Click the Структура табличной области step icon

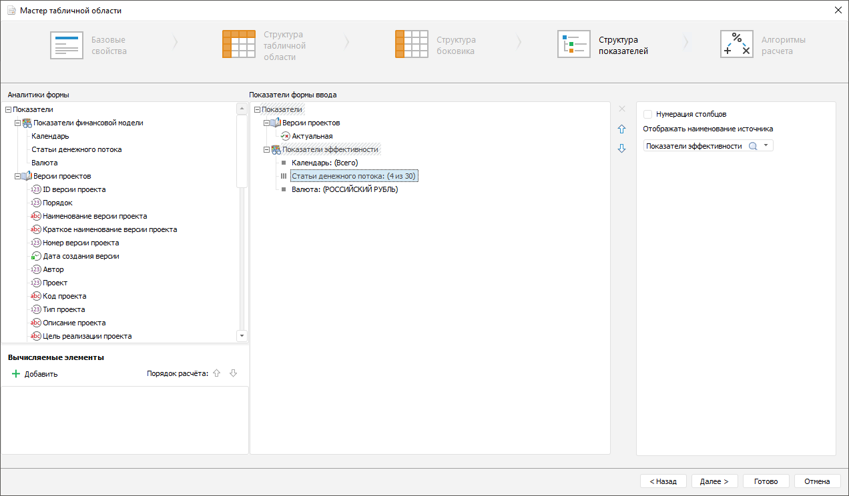239,45
